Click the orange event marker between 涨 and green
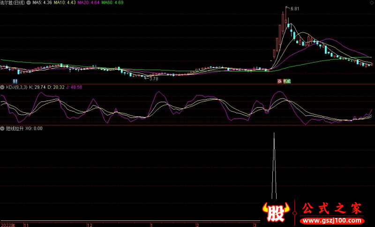375x227 pixels. tap(285, 81)
